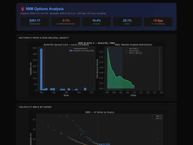This screenshot has height=145, width=193.
Task: Click the Spot $291.2 legend entry
Action: pos(132,49)
